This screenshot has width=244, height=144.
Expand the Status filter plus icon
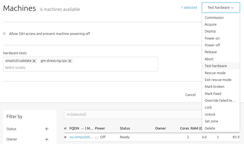click(47, 129)
